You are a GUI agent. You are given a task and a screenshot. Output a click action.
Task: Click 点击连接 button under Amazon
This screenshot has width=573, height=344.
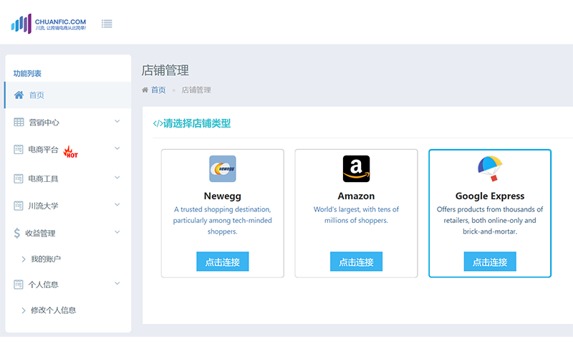(x=356, y=262)
